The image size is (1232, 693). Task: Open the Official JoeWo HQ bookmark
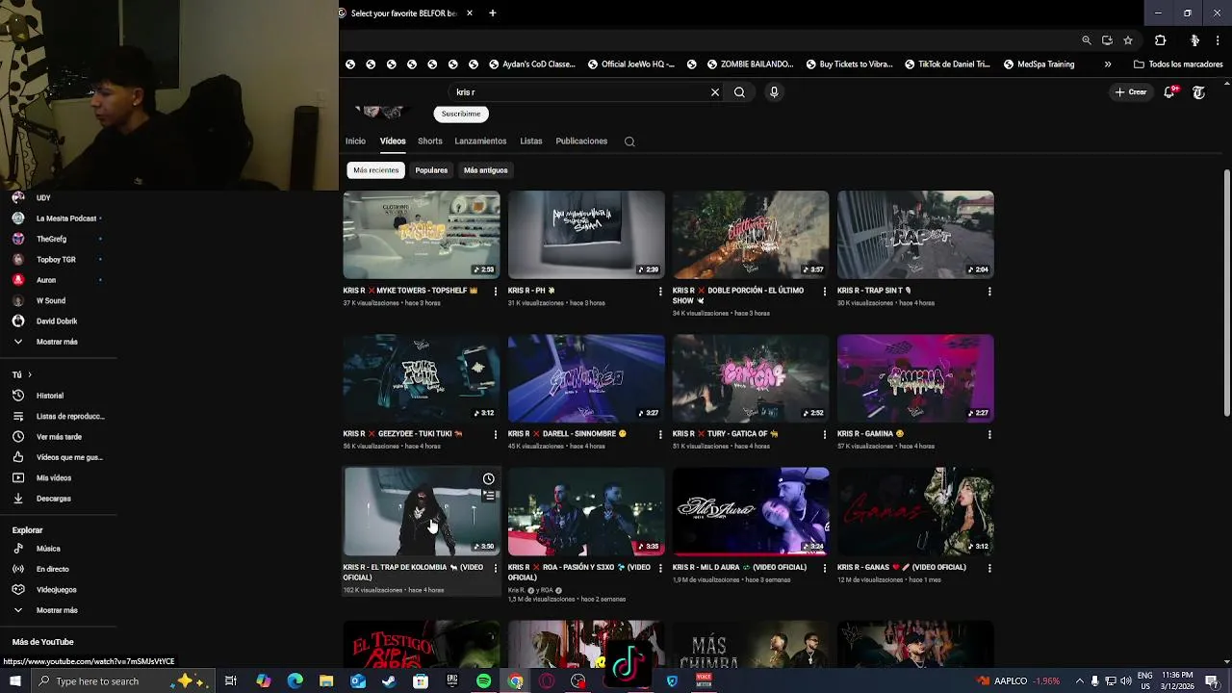(630, 64)
